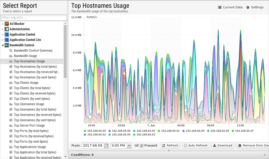Click Remove from Dashboard button
Screen dimensions: 269x159
click(x=253, y=145)
